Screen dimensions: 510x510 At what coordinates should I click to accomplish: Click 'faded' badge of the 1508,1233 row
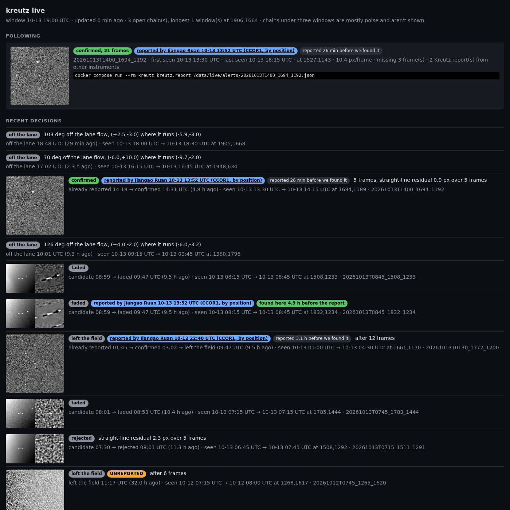[78, 268]
